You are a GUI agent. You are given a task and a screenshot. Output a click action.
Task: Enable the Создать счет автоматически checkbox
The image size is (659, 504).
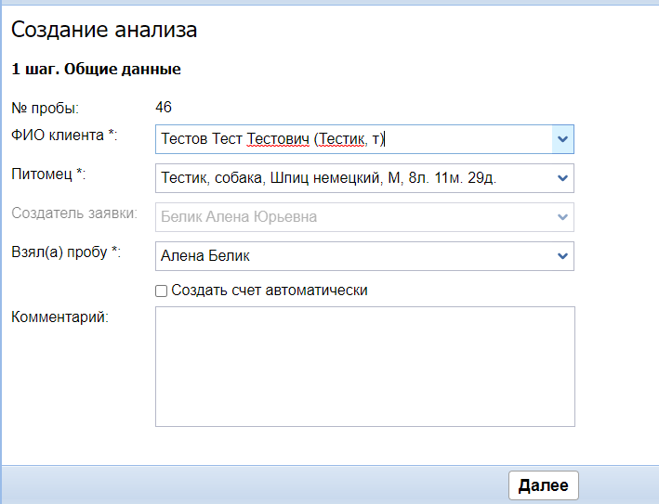click(x=162, y=291)
